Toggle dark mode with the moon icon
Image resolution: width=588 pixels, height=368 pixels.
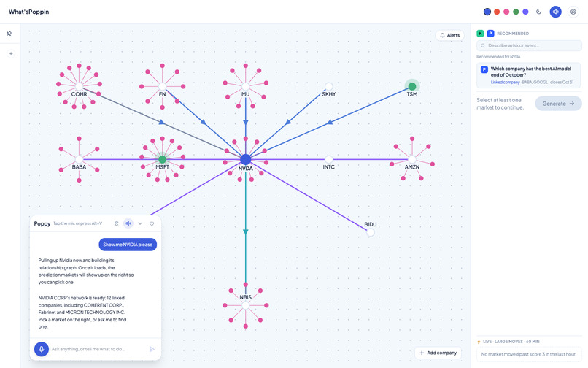coord(538,12)
